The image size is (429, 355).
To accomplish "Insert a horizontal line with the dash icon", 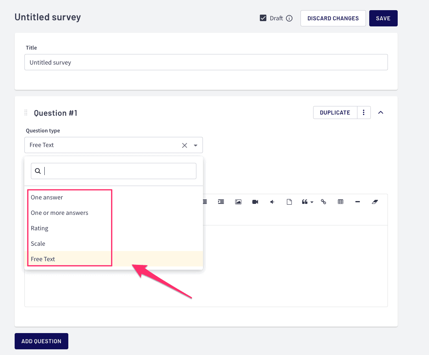I will (358, 202).
